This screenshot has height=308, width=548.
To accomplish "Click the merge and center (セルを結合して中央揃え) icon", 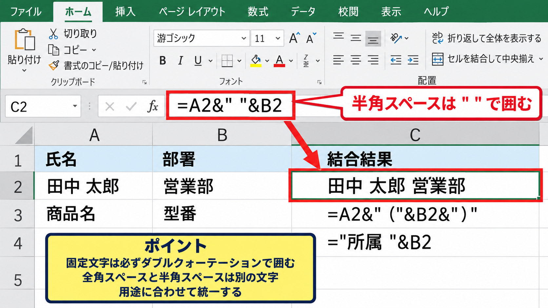I will 438,59.
